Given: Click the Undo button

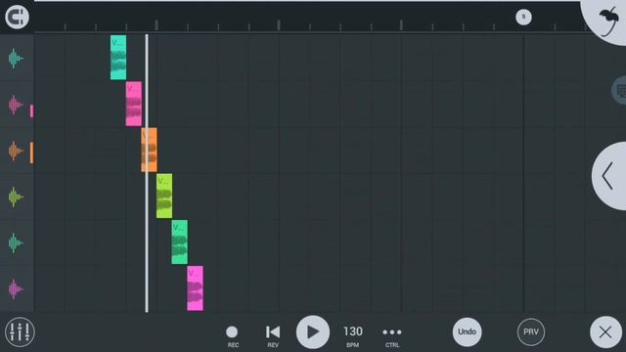Looking at the screenshot, I should pyautogui.click(x=467, y=332).
